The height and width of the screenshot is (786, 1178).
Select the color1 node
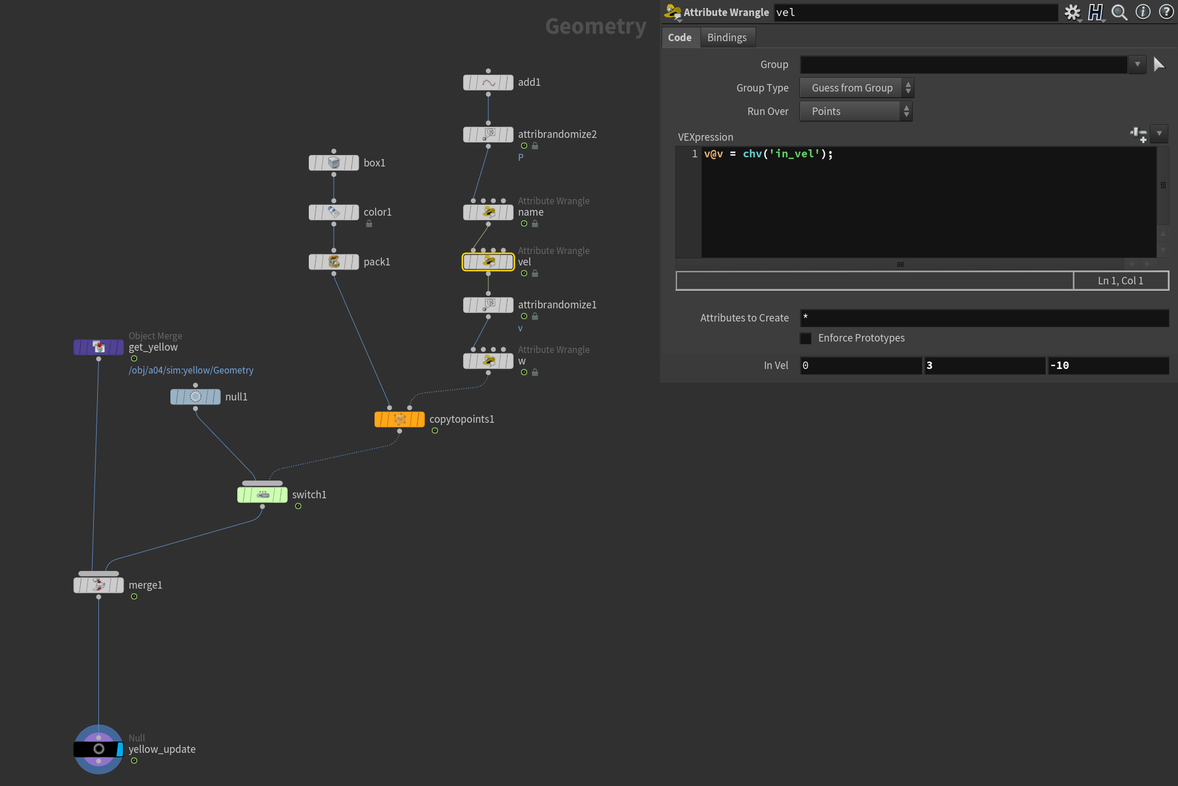click(x=334, y=212)
